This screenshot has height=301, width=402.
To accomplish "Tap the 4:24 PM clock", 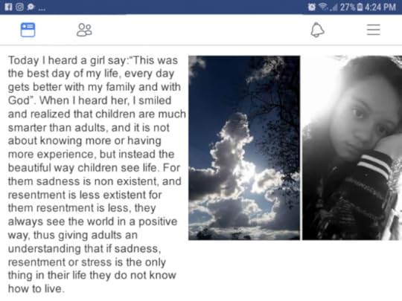I will (x=380, y=7).
